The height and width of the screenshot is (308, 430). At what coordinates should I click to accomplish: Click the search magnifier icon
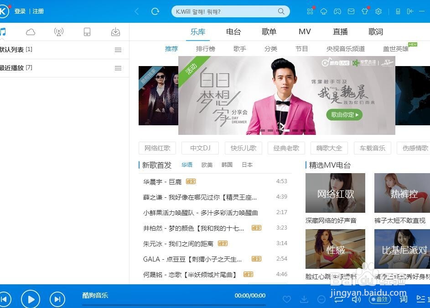(x=281, y=11)
